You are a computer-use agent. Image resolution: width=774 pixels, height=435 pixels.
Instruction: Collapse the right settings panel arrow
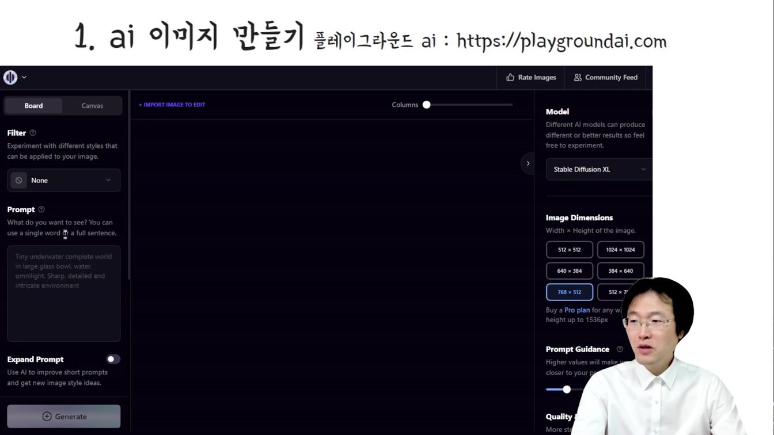tap(528, 163)
